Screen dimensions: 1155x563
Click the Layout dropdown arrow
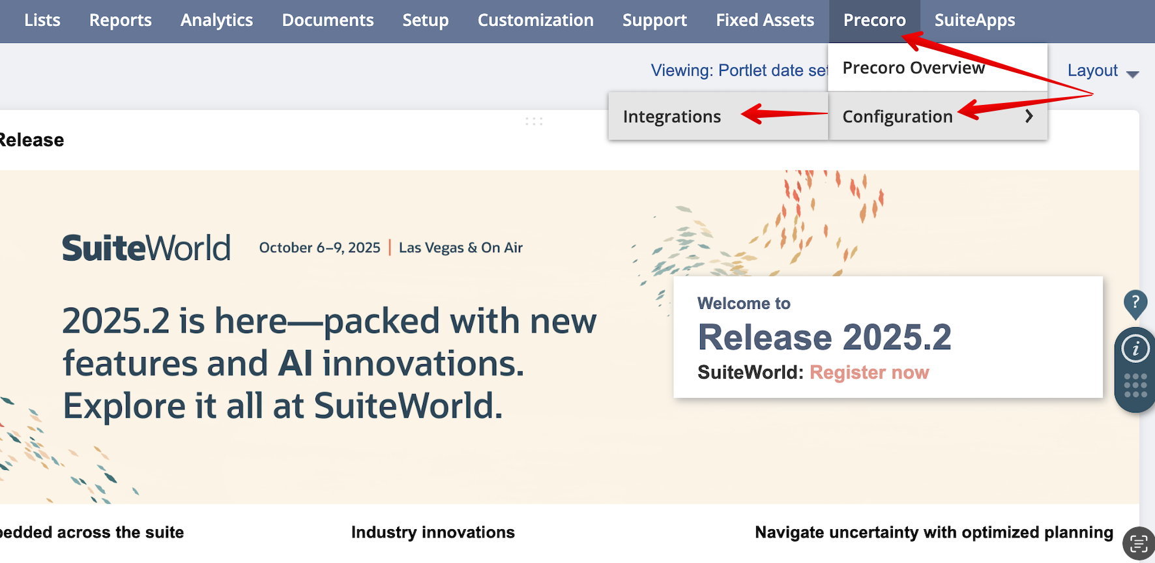click(1133, 74)
